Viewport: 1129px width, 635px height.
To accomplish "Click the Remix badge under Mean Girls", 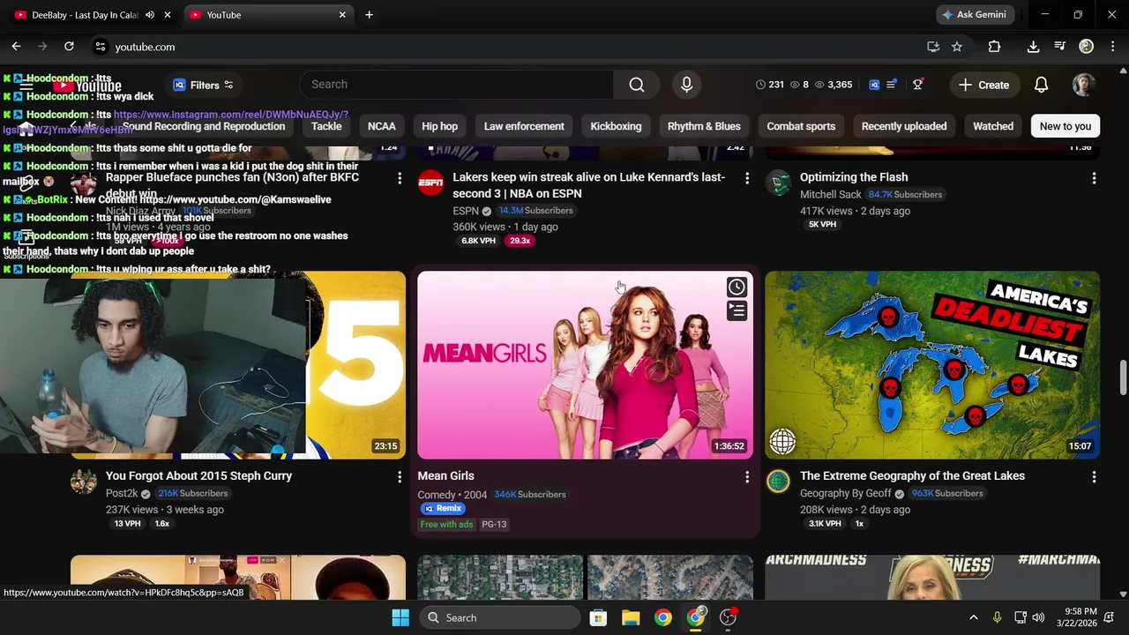I will click(x=443, y=509).
